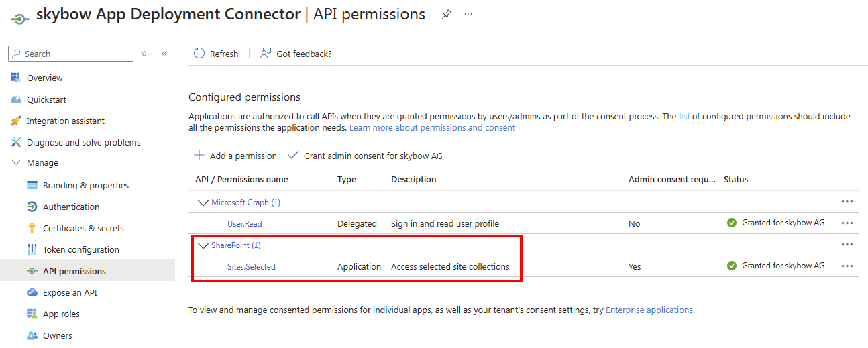The height and width of the screenshot is (348, 868).
Task: Click the skybow app logo icon
Action: tap(19, 18)
